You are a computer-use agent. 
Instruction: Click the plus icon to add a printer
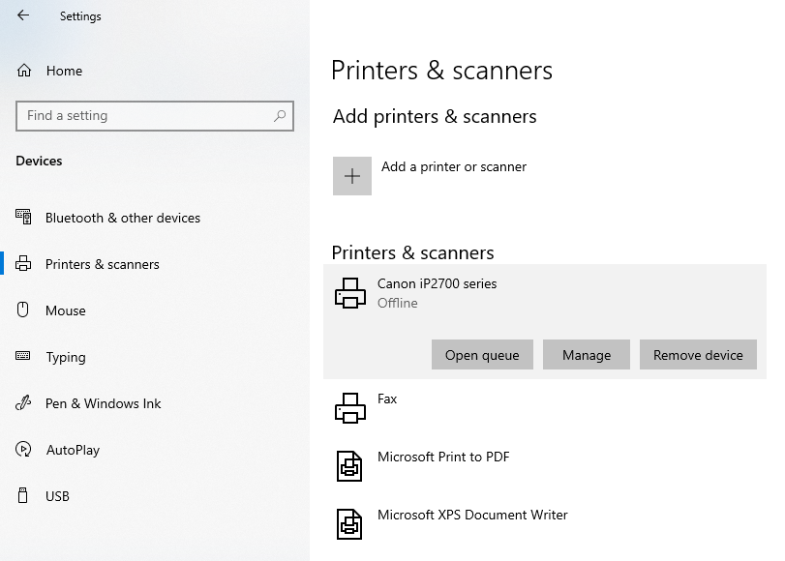pyautogui.click(x=352, y=175)
